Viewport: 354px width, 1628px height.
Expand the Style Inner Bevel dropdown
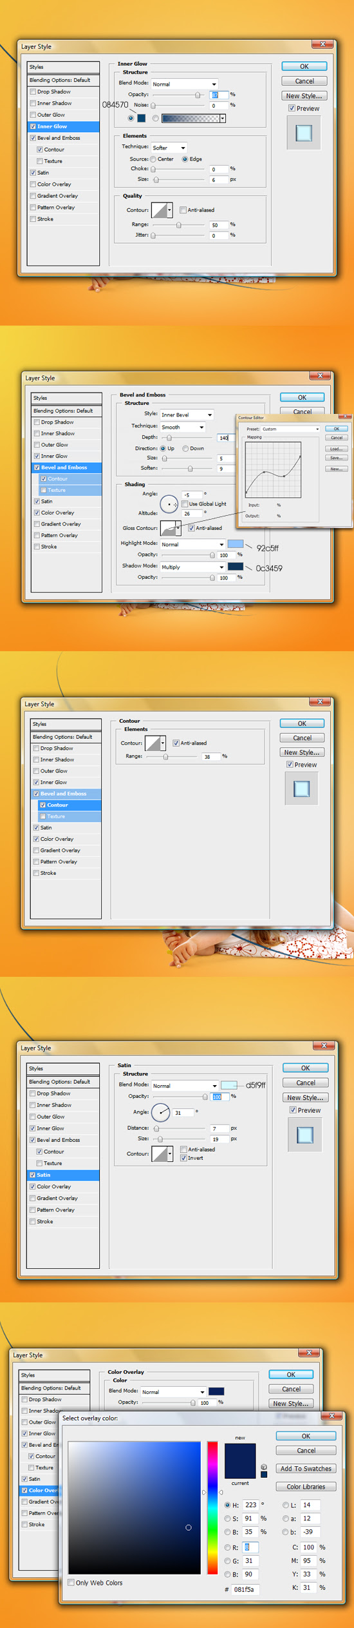click(x=187, y=415)
